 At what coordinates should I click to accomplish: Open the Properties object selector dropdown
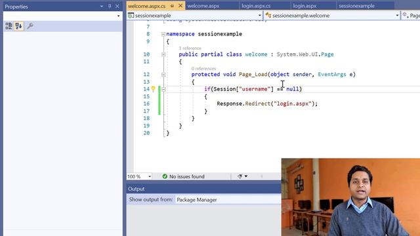tap(118, 16)
